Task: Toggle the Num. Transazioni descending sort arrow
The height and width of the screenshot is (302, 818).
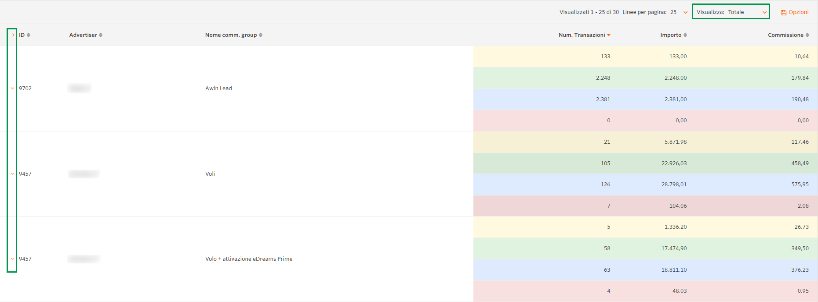Action: tap(609, 35)
